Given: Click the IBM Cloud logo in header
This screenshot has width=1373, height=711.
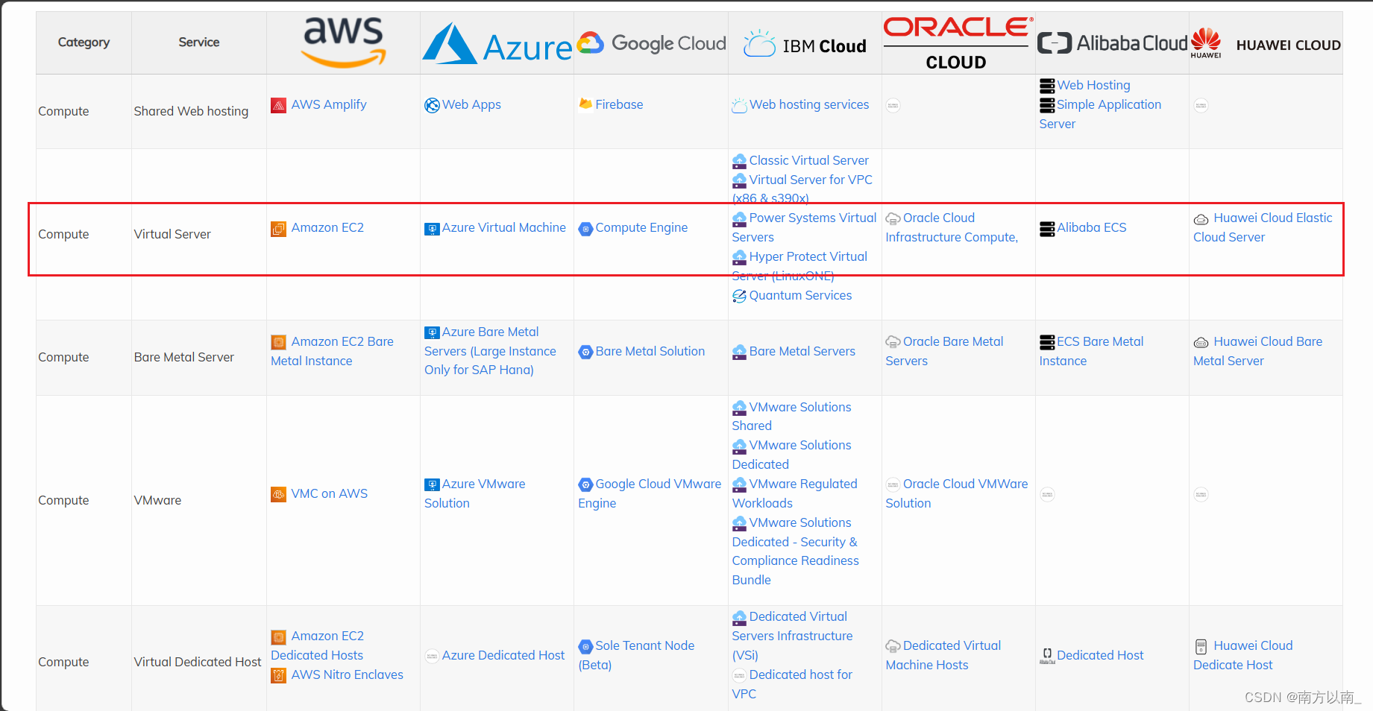Looking at the screenshot, I should click(805, 45).
